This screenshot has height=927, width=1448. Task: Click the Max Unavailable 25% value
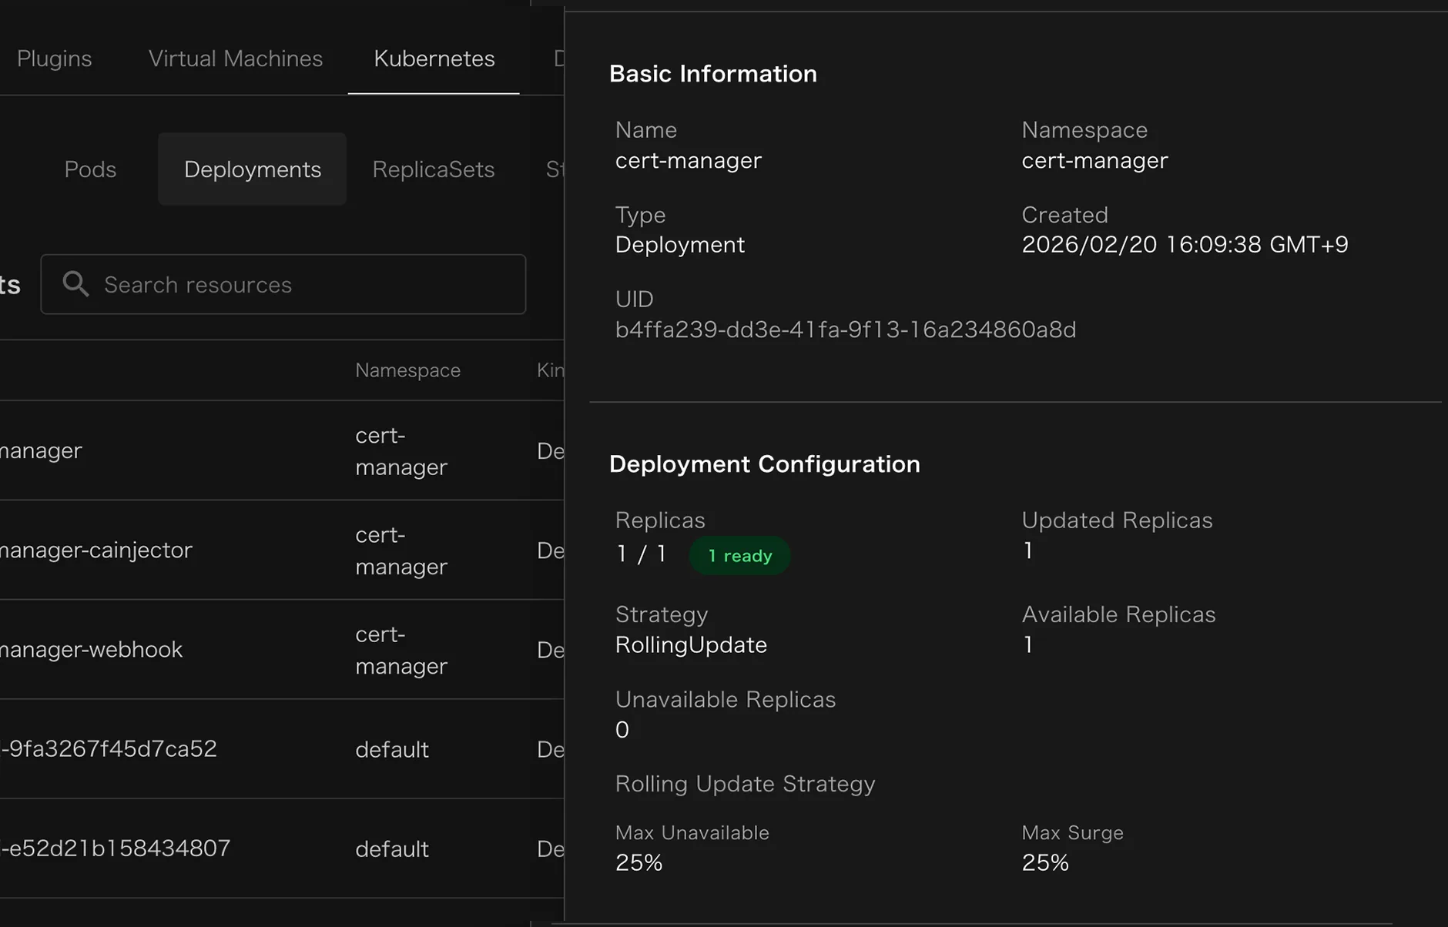(x=639, y=862)
